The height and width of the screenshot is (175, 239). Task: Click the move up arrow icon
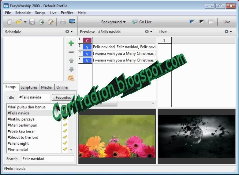point(71,61)
